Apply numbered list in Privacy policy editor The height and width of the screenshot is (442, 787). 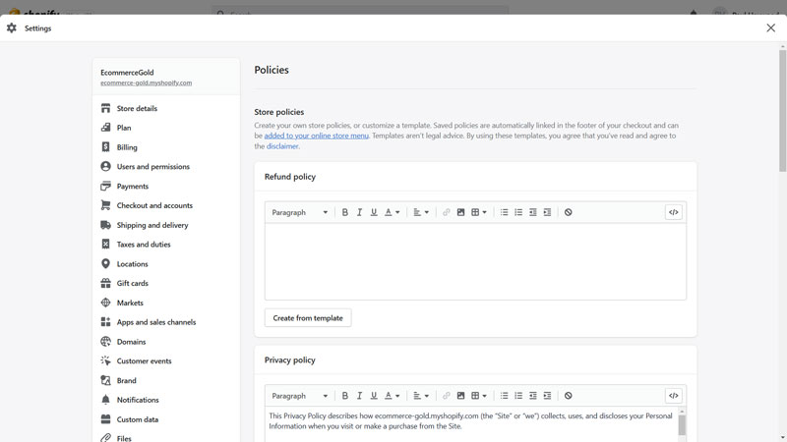click(x=518, y=396)
